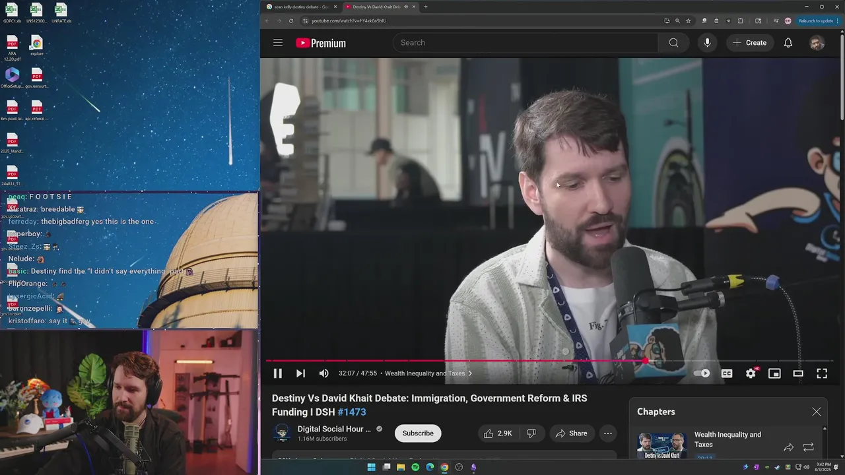Viewport: 845px width, 475px height.
Task: Click Relaunch to update Chrome
Action: pyautogui.click(x=819, y=20)
